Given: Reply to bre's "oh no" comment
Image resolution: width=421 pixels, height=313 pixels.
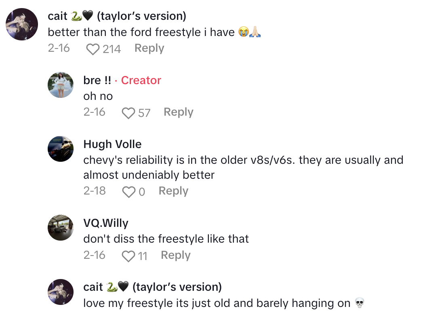Looking at the screenshot, I should point(178,112).
